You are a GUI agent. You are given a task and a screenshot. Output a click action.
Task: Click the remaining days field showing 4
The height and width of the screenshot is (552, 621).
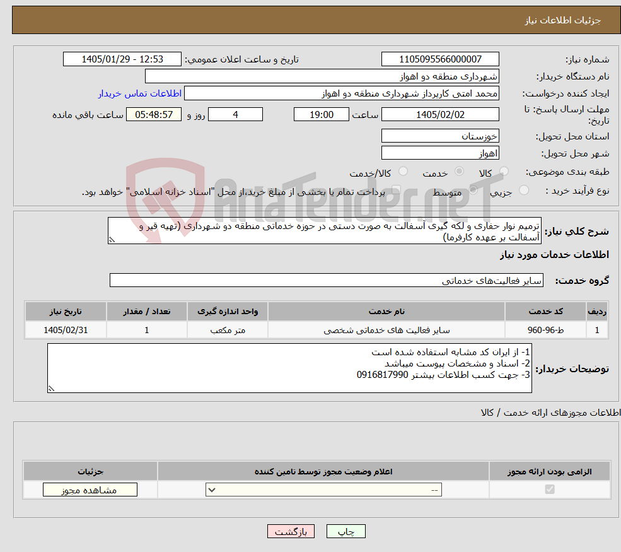[x=235, y=115]
